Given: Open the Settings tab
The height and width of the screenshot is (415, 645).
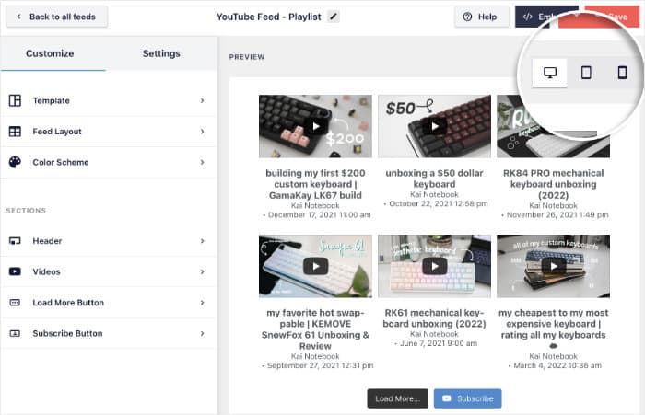Looking at the screenshot, I should click(161, 53).
